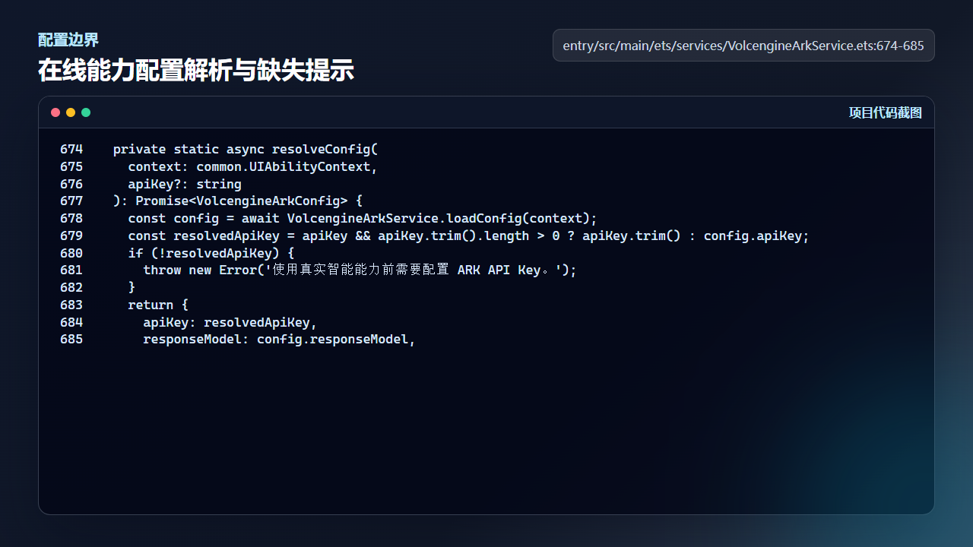Click the file path label VolcengineArkService.ets:674-685
The image size is (973, 547).
point(743,46)
